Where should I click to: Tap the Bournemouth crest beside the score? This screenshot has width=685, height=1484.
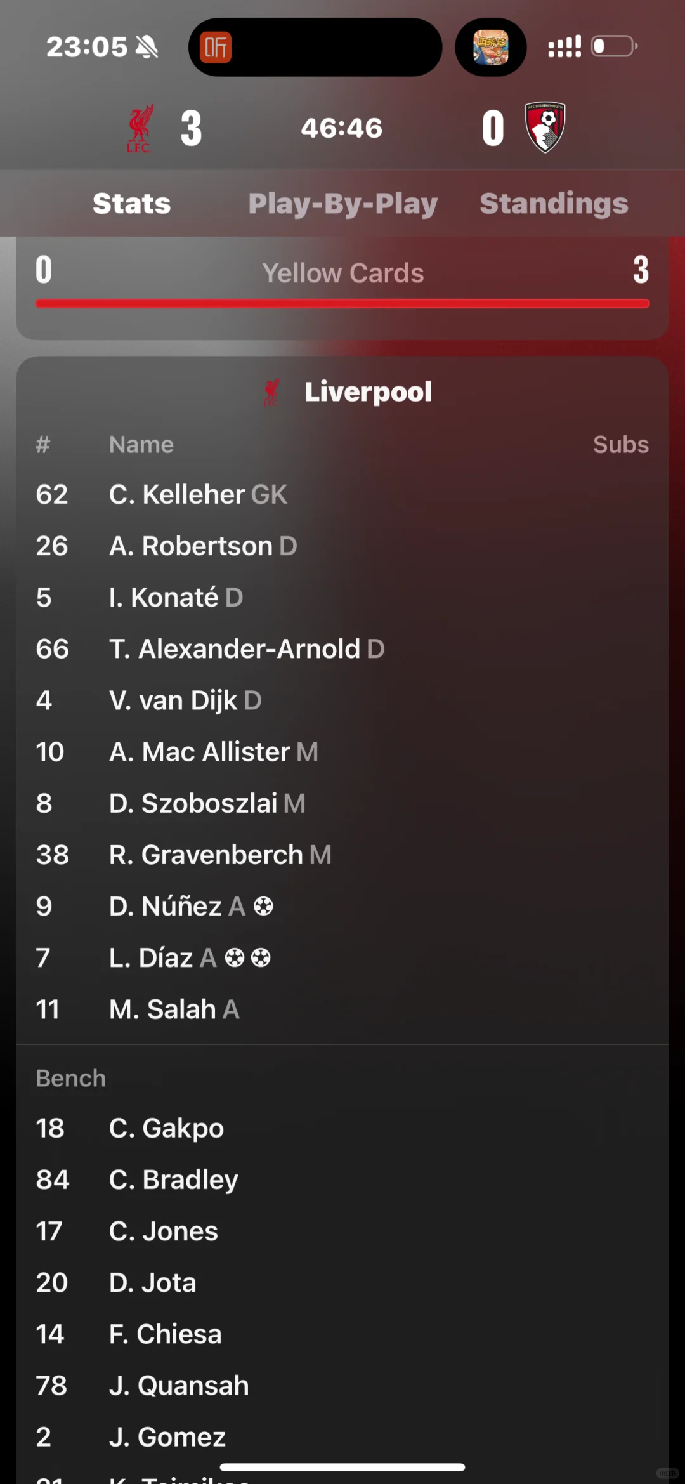click(545, 128)
